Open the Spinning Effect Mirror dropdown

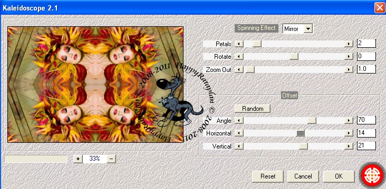click(x=297, y=29)
